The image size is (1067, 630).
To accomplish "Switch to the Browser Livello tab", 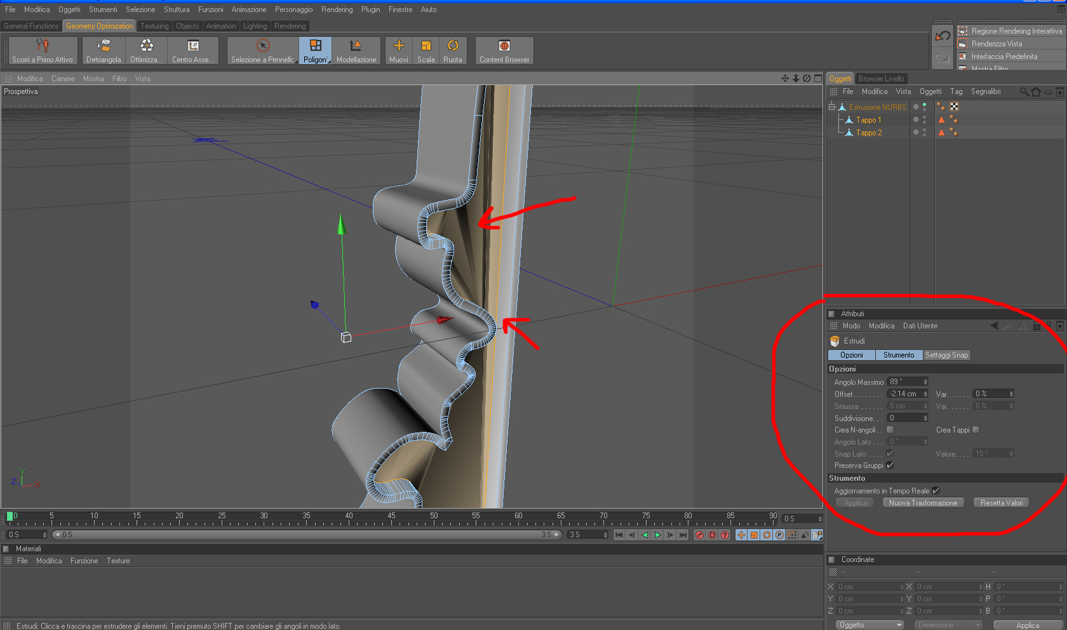I will click(881, 79).
